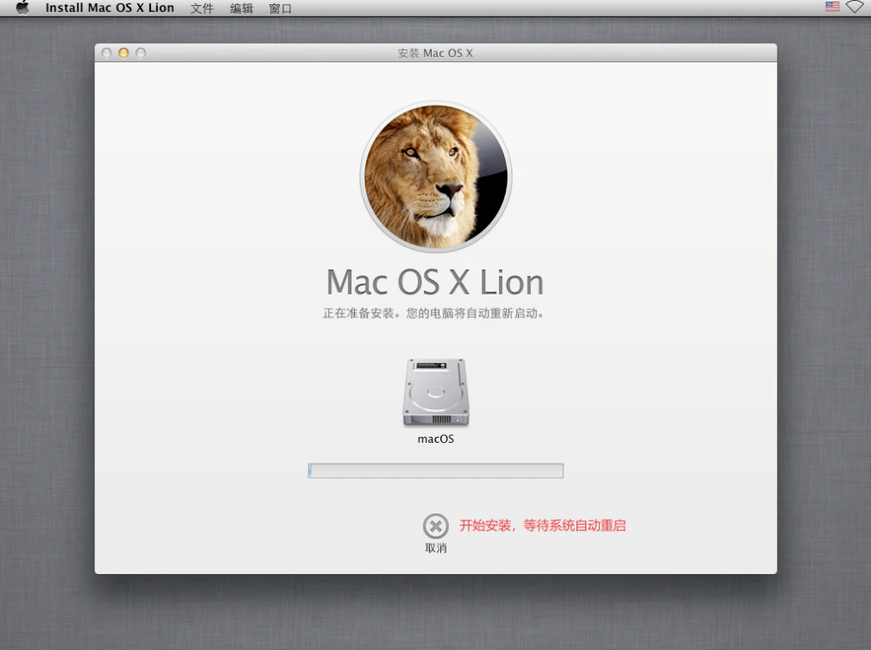Image resolution: width=871 pixels, height=650 pixels.
Task: Open the 文件 menu
Action: 202,9
